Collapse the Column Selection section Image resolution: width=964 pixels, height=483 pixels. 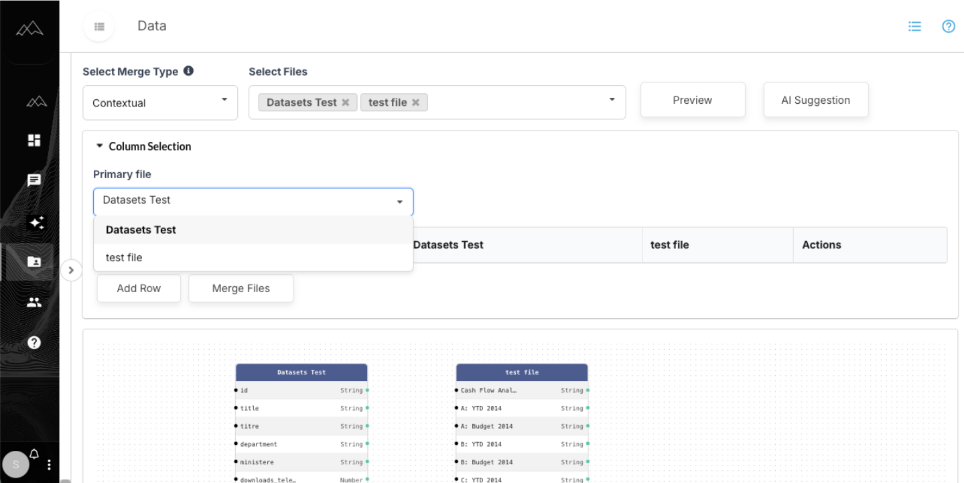pos(99,145)
